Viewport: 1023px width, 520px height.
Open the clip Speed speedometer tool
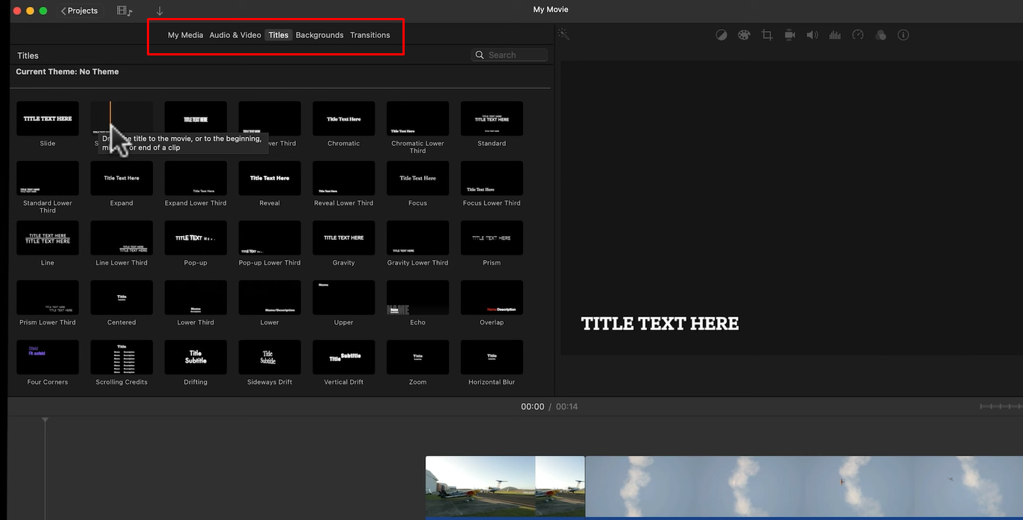pos(857,34)
